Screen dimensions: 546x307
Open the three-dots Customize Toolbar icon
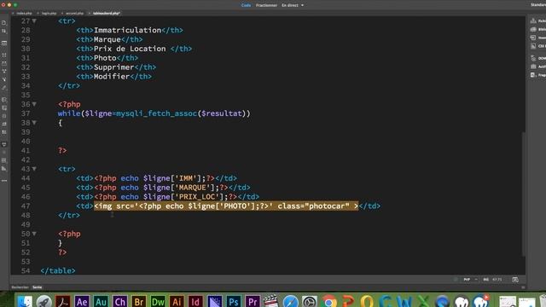(4, 181)
